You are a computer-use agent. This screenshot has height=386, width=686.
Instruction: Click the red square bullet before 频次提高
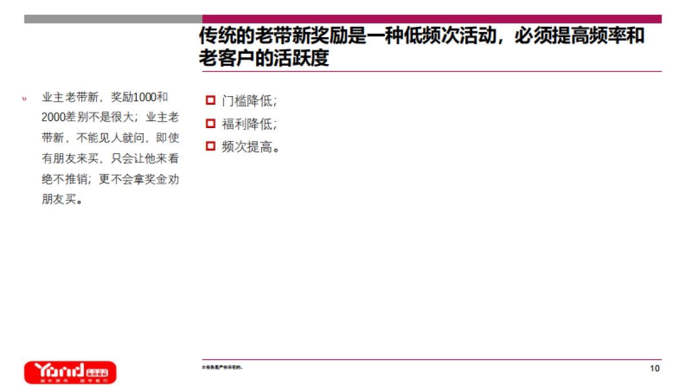210,146
